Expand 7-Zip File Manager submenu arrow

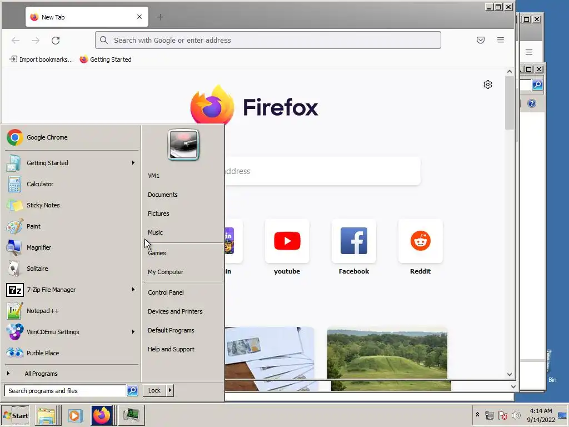[x=133, y=289]
